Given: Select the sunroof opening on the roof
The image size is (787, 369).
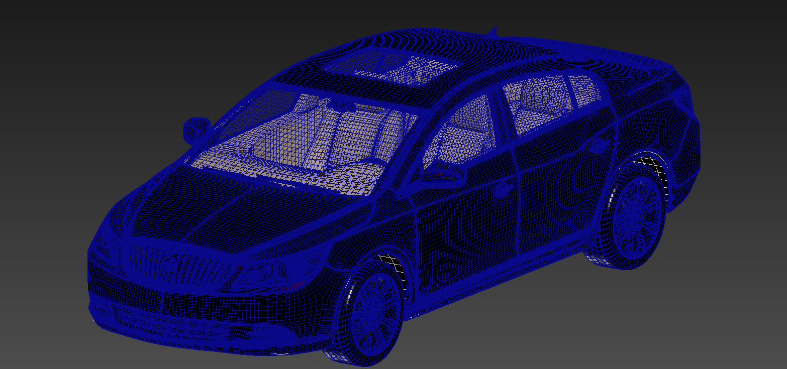Looking at the screenshot, I should pos(391,67).
